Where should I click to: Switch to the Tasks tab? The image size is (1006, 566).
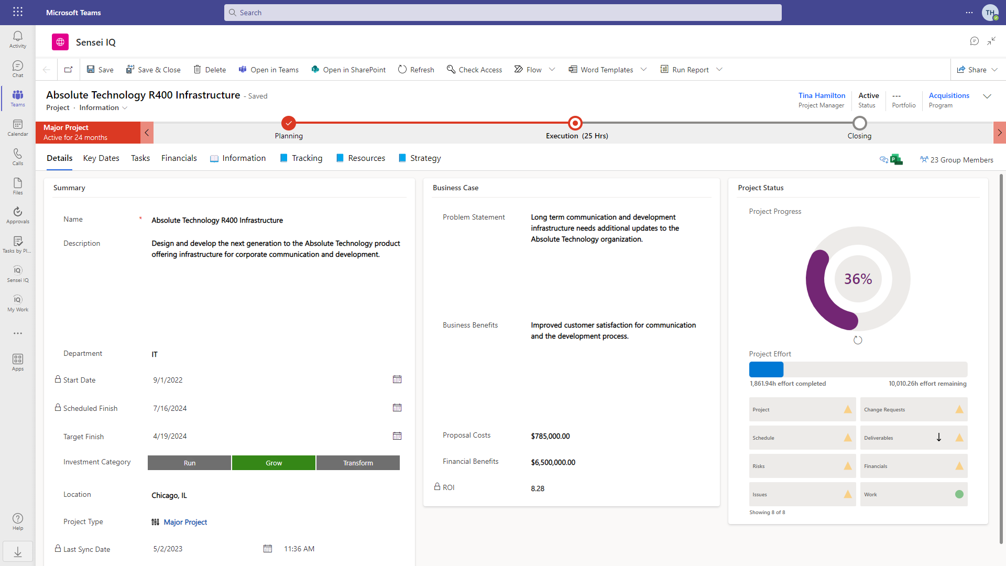point(140,158)
